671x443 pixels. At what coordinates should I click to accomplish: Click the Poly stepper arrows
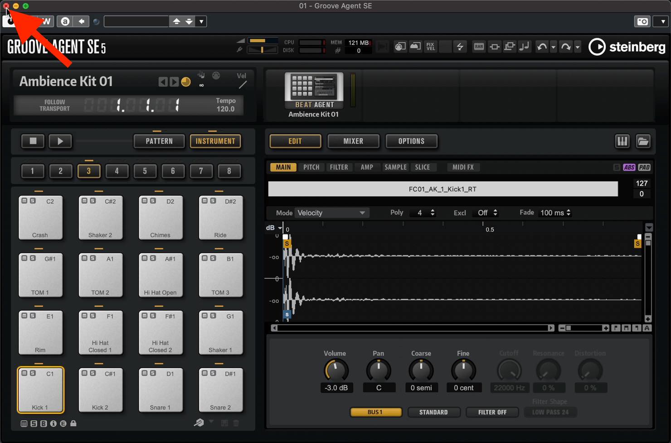(433, 213)
